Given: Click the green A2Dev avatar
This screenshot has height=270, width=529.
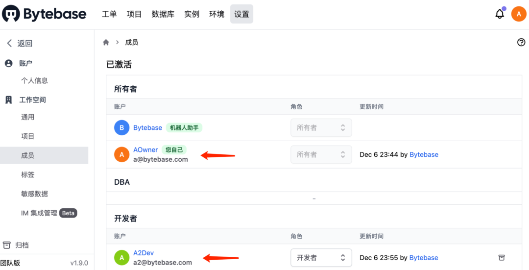Looking at the screenshot, I should 122,258.
